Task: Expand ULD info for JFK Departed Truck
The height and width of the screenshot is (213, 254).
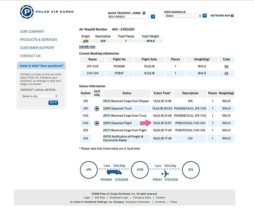Action: (x=97, y=109)
